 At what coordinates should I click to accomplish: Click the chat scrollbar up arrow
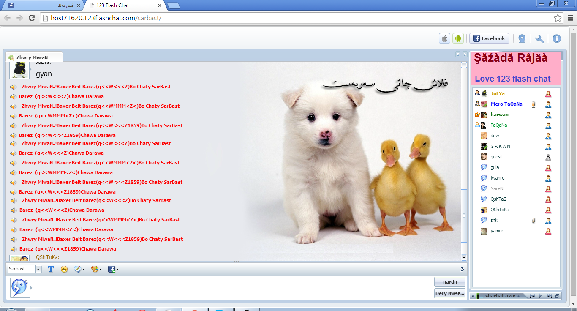(464, 65)
